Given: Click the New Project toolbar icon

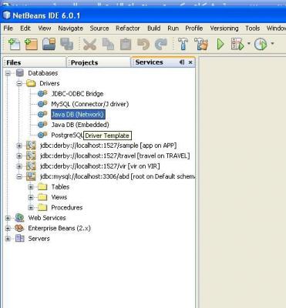Looking at the screenshot, I should point(31,44).
